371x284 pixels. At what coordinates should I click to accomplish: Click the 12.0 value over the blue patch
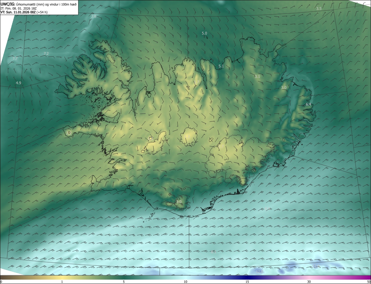click(x=259, y=272)
